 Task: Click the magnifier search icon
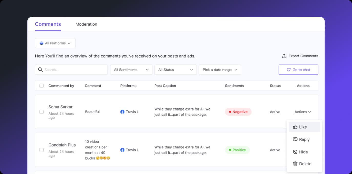tap(40, 69)
